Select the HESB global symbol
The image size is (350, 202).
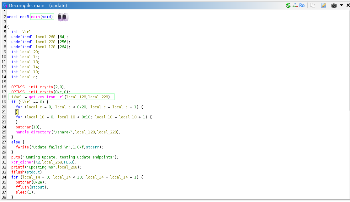tap(68, 162)
